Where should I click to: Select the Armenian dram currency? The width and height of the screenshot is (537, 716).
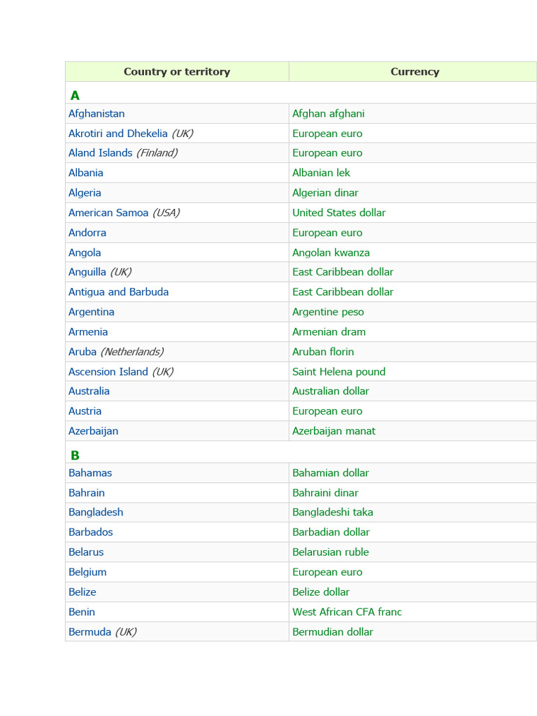coord(329,332)
